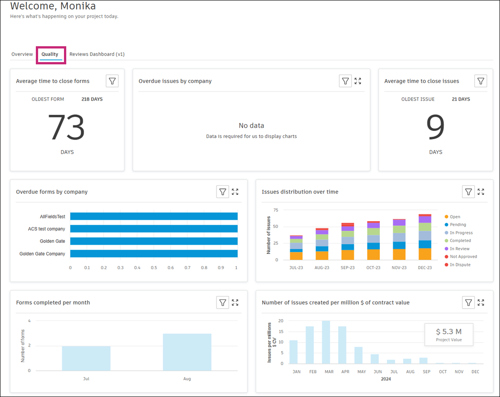Image resolution: width=500 pixels, height=397 pixels.
Task: Toggle the In Review legend entry
Action: pos(457,248)
